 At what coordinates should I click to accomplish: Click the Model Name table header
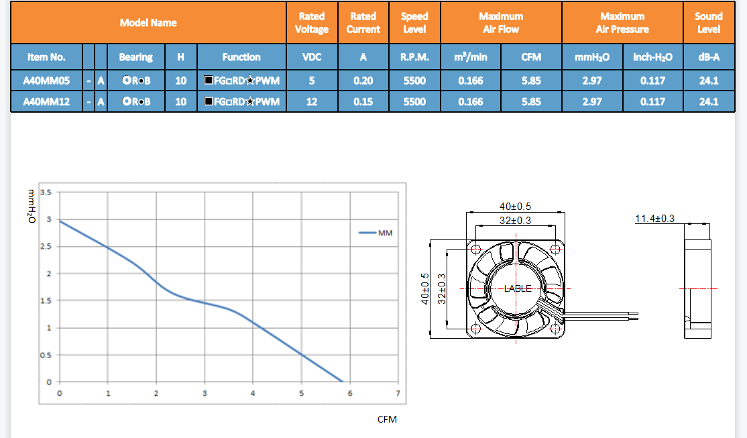[x=148, y=23]
